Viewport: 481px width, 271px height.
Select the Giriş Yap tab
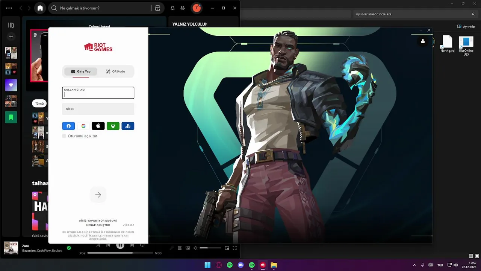point(81,72)
